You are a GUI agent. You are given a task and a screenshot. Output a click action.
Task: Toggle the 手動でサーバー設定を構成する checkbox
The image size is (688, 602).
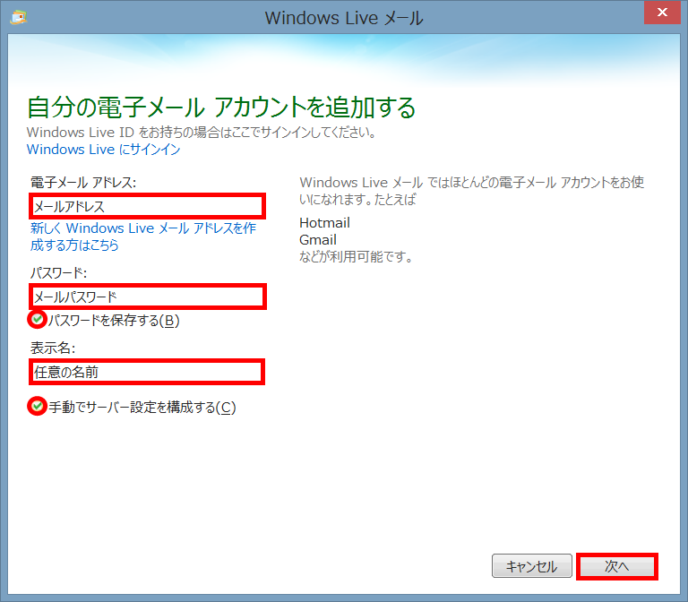[x=38, y=407]
